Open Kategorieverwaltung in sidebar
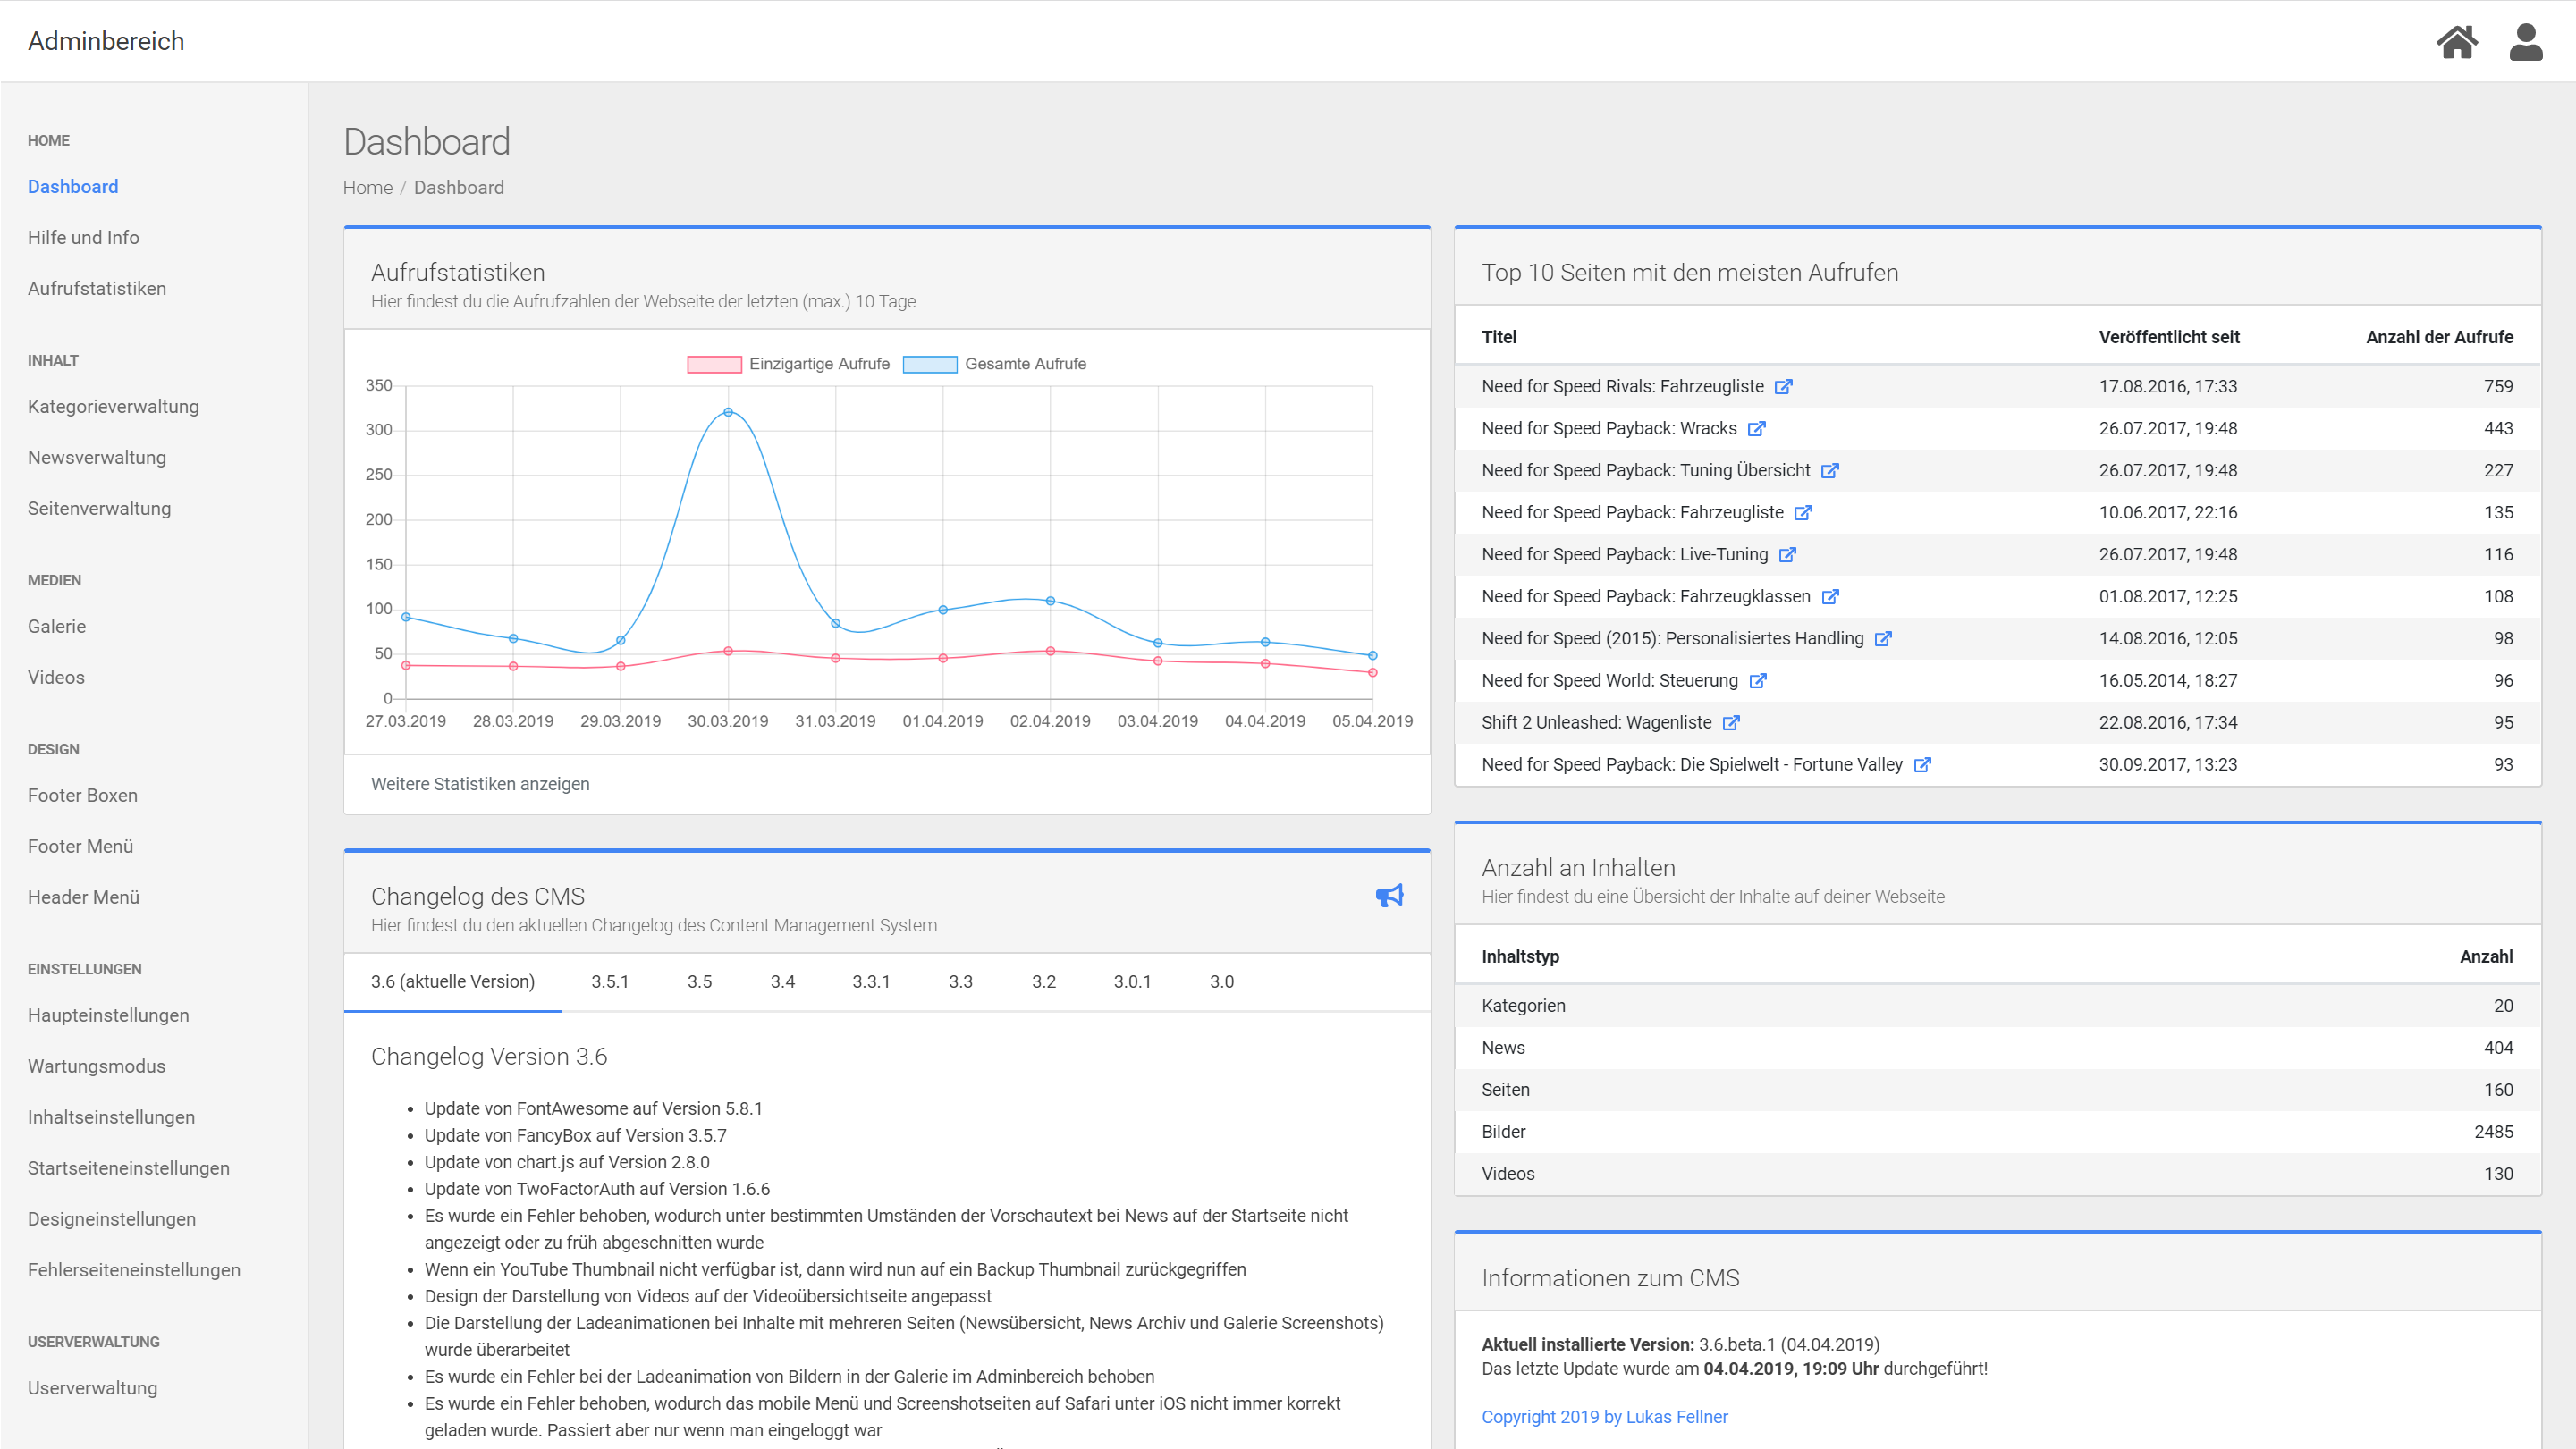This screenshot has height=1449, width=2576. click(113, 407)
